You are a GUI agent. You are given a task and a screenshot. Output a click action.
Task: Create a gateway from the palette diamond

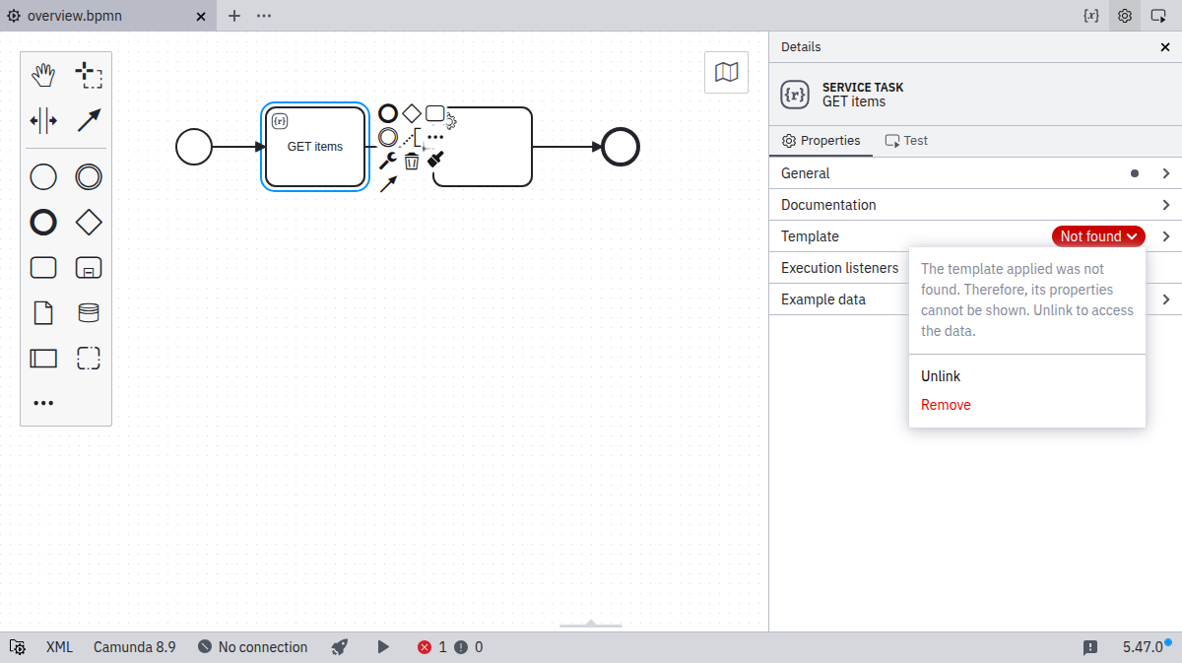point(89,223)
